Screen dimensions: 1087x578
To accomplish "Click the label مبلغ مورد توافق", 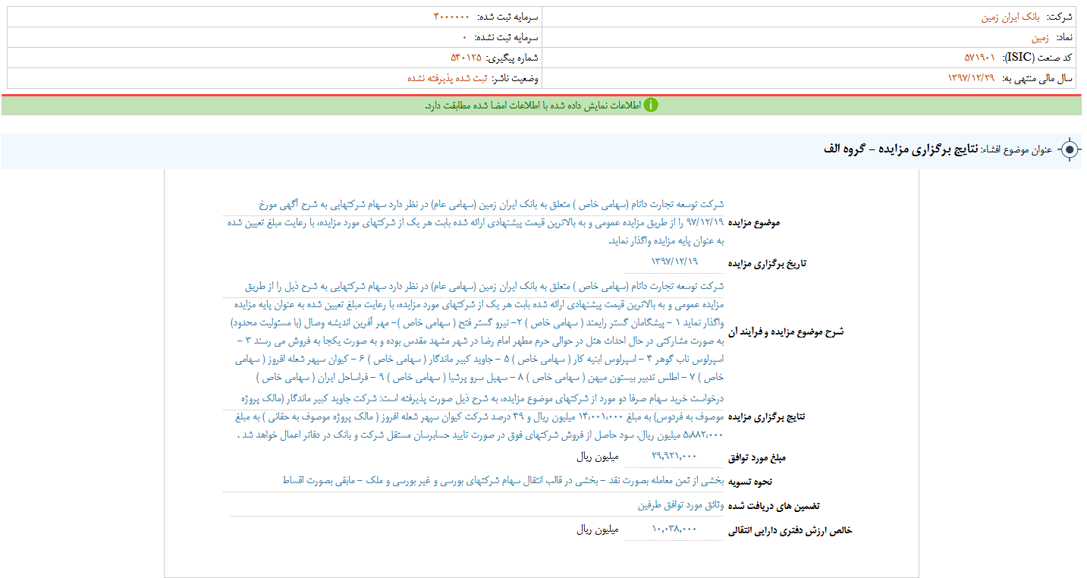I will 758,457.
